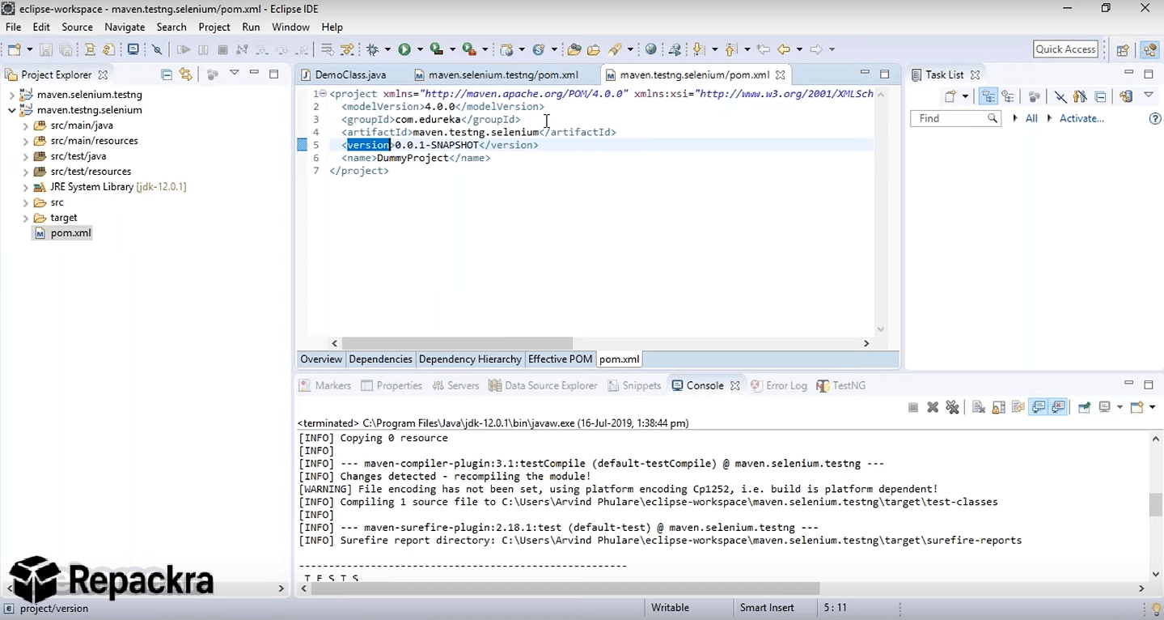Viewport: 1164px width, 620px height.
Task: Toggle Show Console on Standard Error change
Action: pyautogui.click(x=1058, y=407)
